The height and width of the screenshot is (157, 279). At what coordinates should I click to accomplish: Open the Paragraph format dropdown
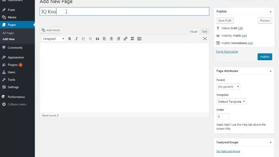coord(53,39)
